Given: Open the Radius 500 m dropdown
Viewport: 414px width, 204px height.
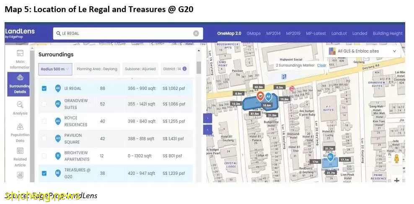Looking at the screenshot, I should click(x=55, y=69).
